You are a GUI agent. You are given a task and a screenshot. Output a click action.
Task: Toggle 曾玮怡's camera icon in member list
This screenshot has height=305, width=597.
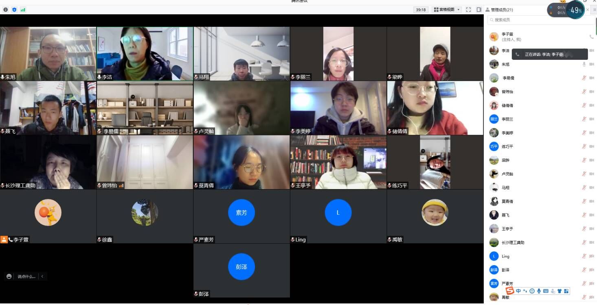[x=591, y=92]
